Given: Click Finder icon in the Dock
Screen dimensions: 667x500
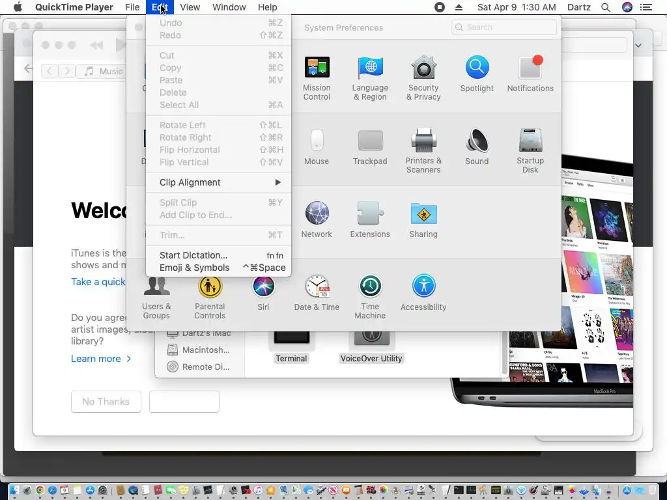Looking at the screenshot, I should pos(14,490).
